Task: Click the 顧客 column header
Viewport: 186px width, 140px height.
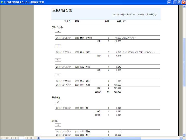Action: click(x=77, y=21)
